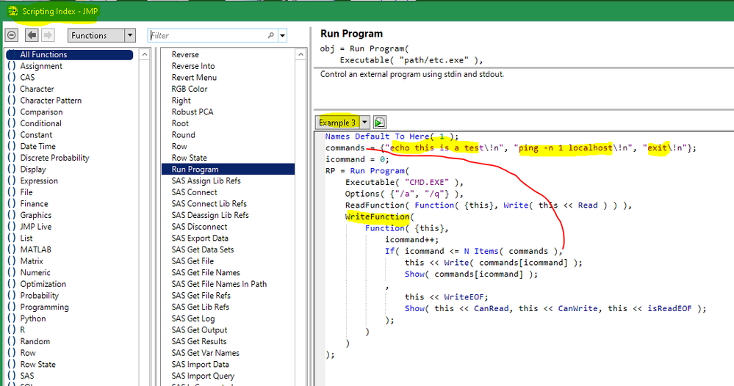Choose Run Program in function list

pos(195,170)
